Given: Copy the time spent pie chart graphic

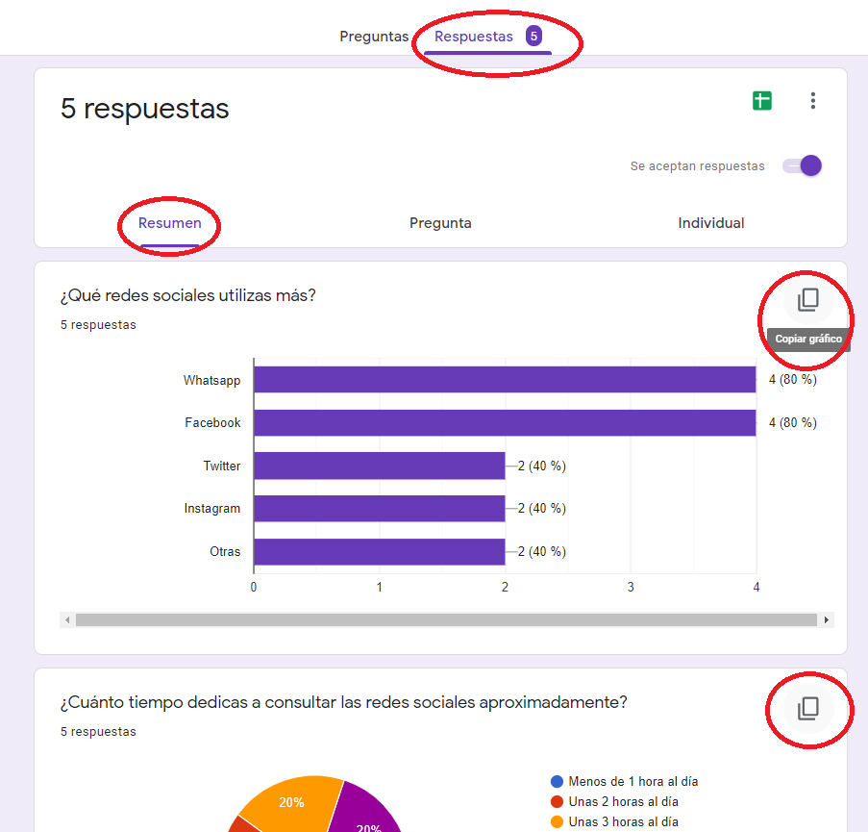Looking at the screenshot, I should coord(809,709).
